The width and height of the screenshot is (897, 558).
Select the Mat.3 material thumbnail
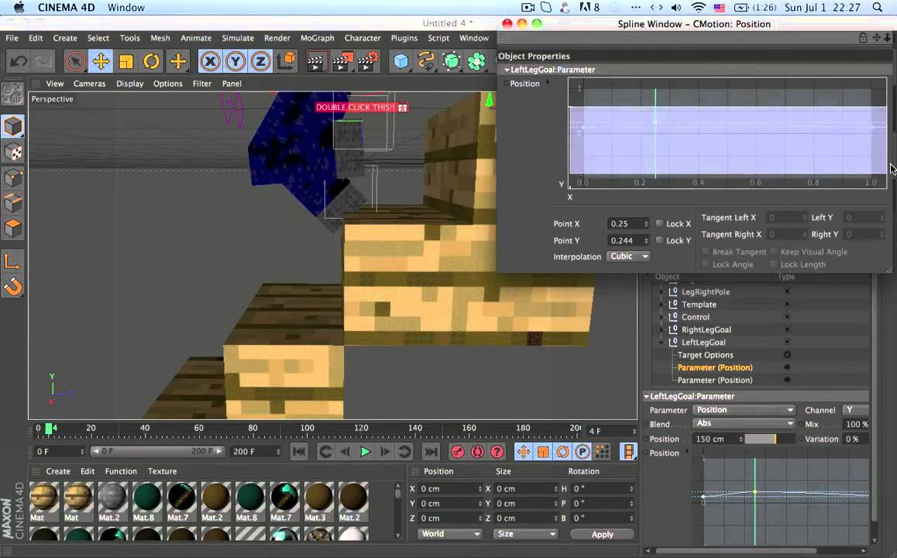[x=318, y=497]
